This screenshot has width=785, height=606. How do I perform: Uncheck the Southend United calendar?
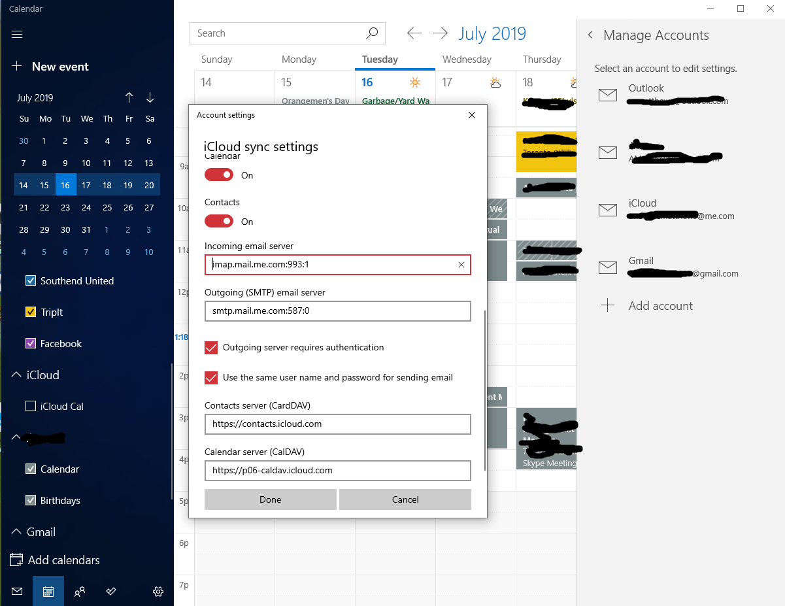pyautogui.click(x=30, y=280)
